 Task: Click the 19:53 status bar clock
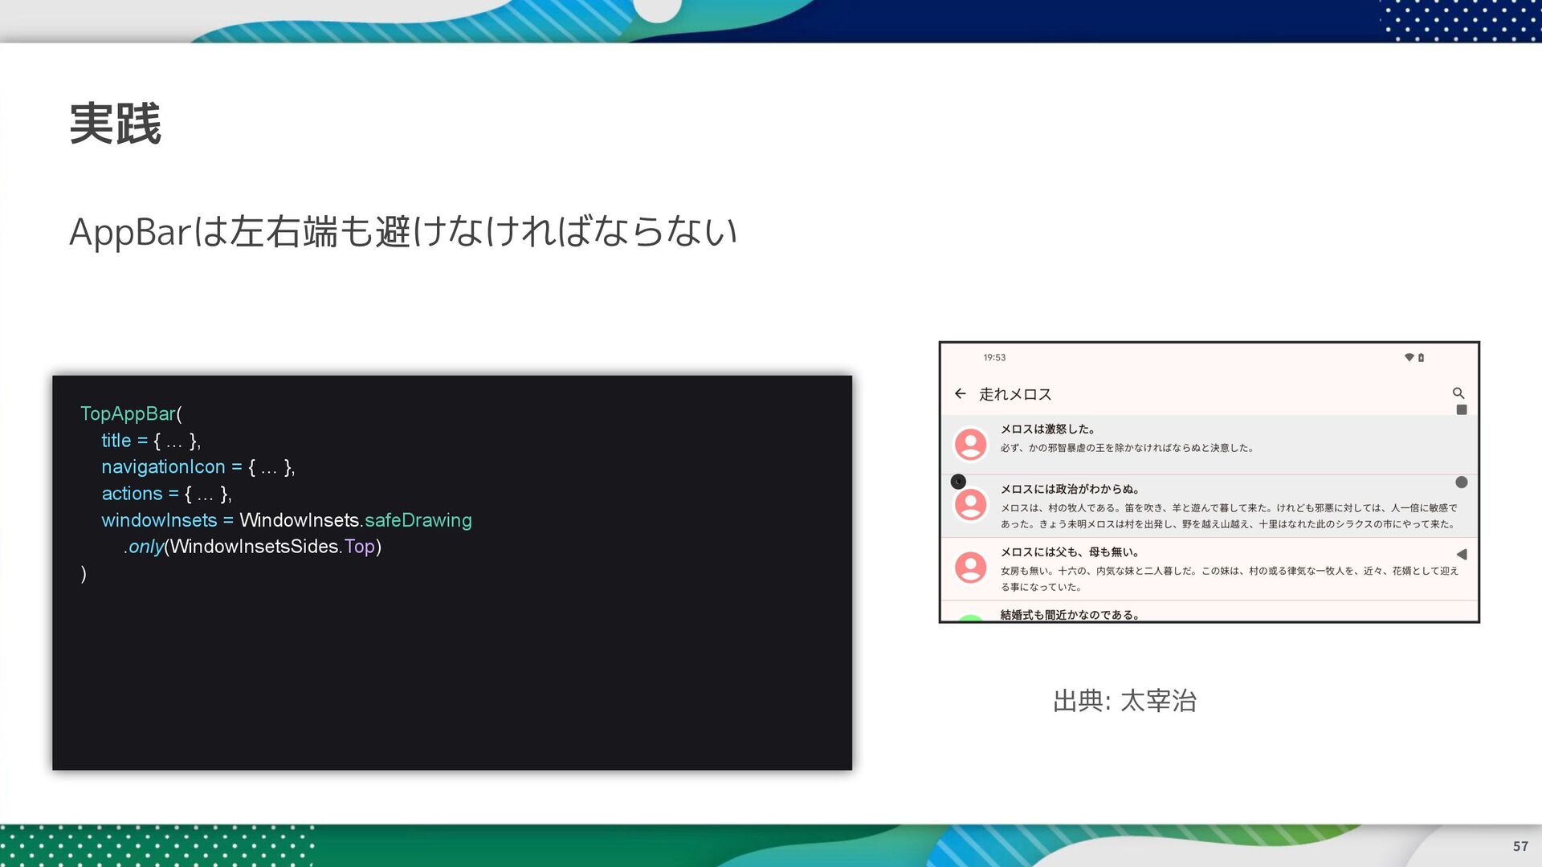993,357
